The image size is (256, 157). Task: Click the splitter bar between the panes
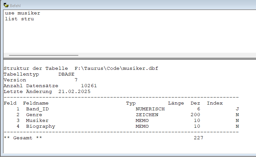129,59
